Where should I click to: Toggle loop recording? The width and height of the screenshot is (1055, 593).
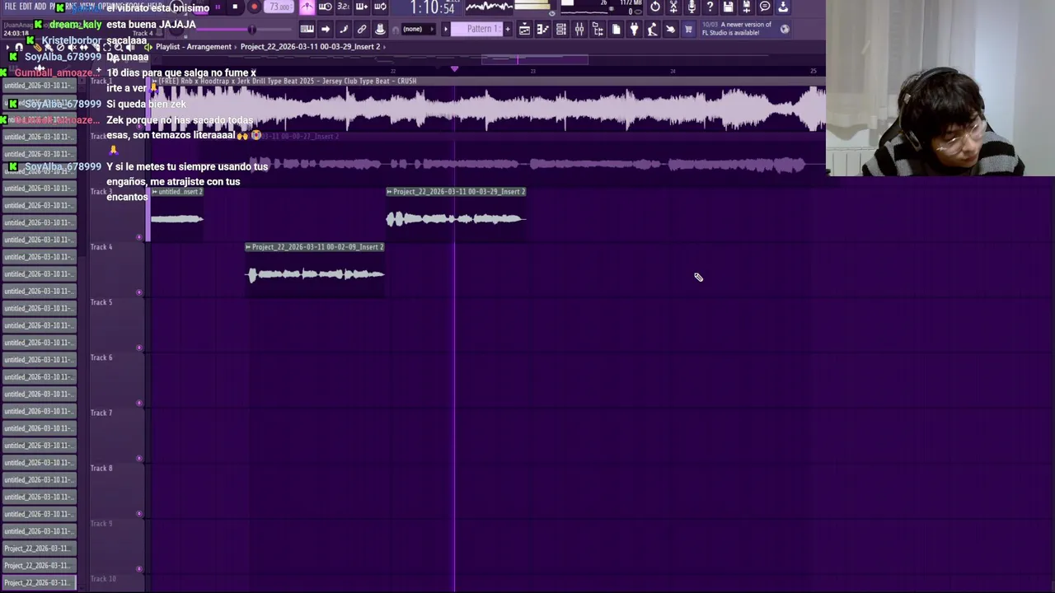[380, 7]
